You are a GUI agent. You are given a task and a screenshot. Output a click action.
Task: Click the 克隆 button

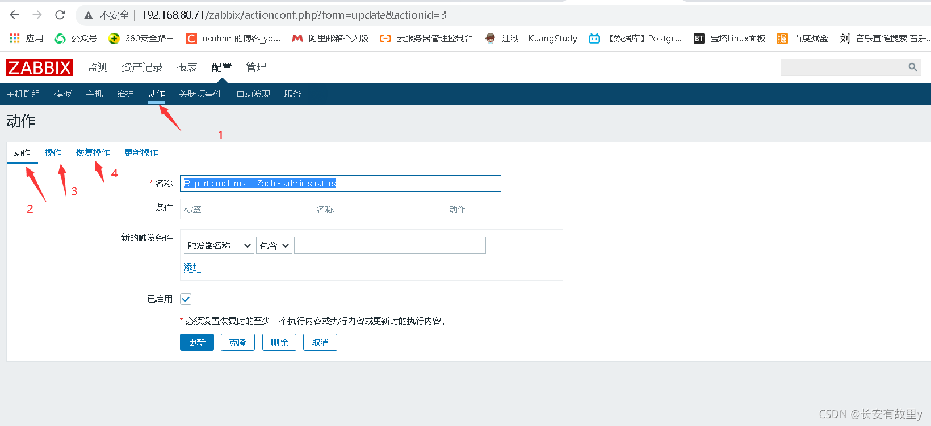coord(238,342)
